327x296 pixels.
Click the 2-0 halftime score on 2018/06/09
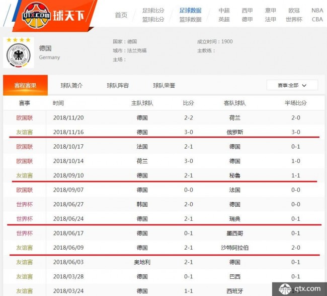click(x=296, y=248)
